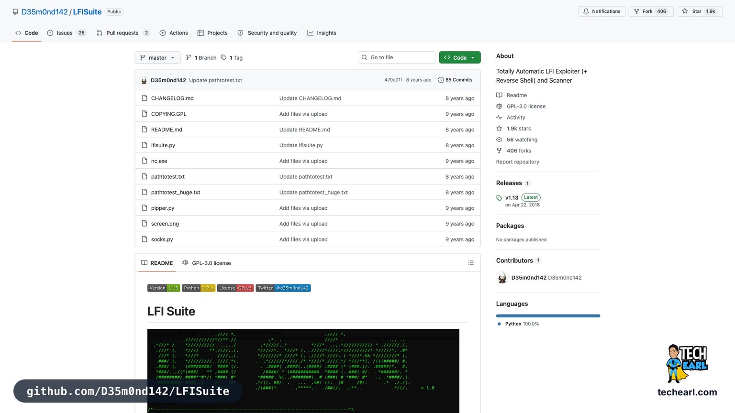Viewport: 735px width, 413px height.
Task: Click file icon next to CHANGELOG.md
Action: 145,98
